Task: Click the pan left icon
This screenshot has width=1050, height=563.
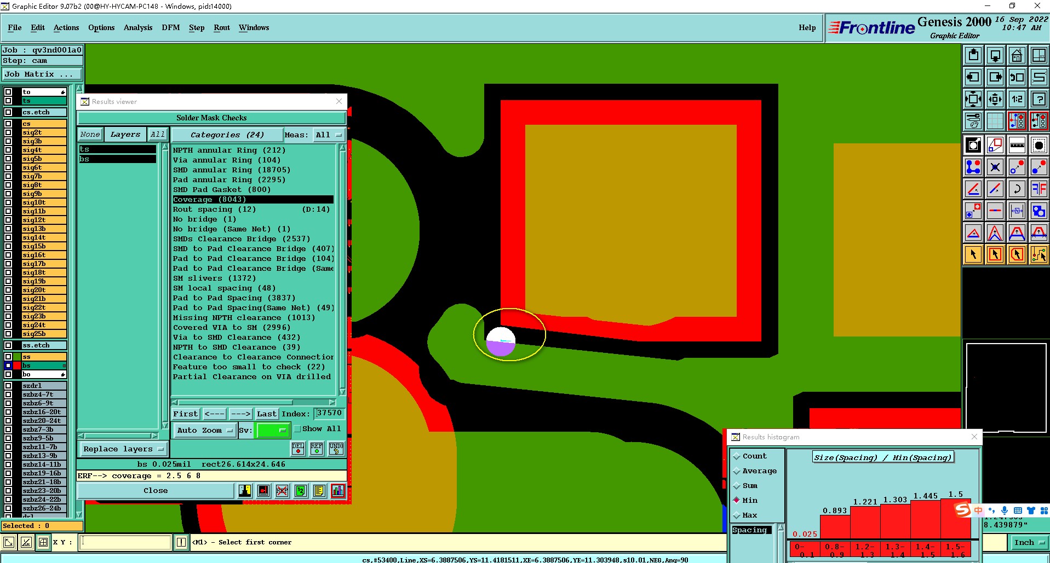Action: (973, 77)
